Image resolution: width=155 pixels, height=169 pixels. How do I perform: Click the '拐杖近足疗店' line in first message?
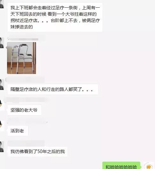tap(55, 20)
